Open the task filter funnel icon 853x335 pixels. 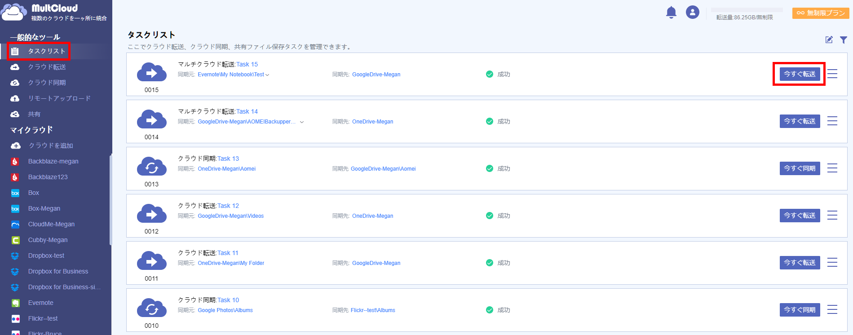click(x=844, y=40)
